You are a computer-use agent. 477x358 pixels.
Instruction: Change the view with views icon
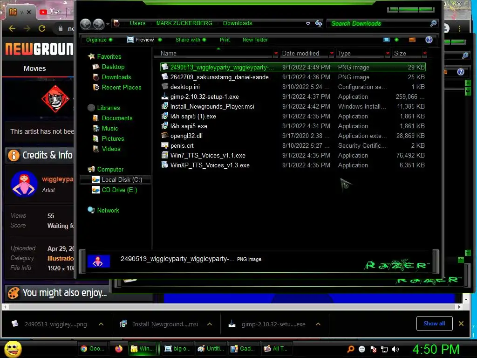tap(386, 40)
